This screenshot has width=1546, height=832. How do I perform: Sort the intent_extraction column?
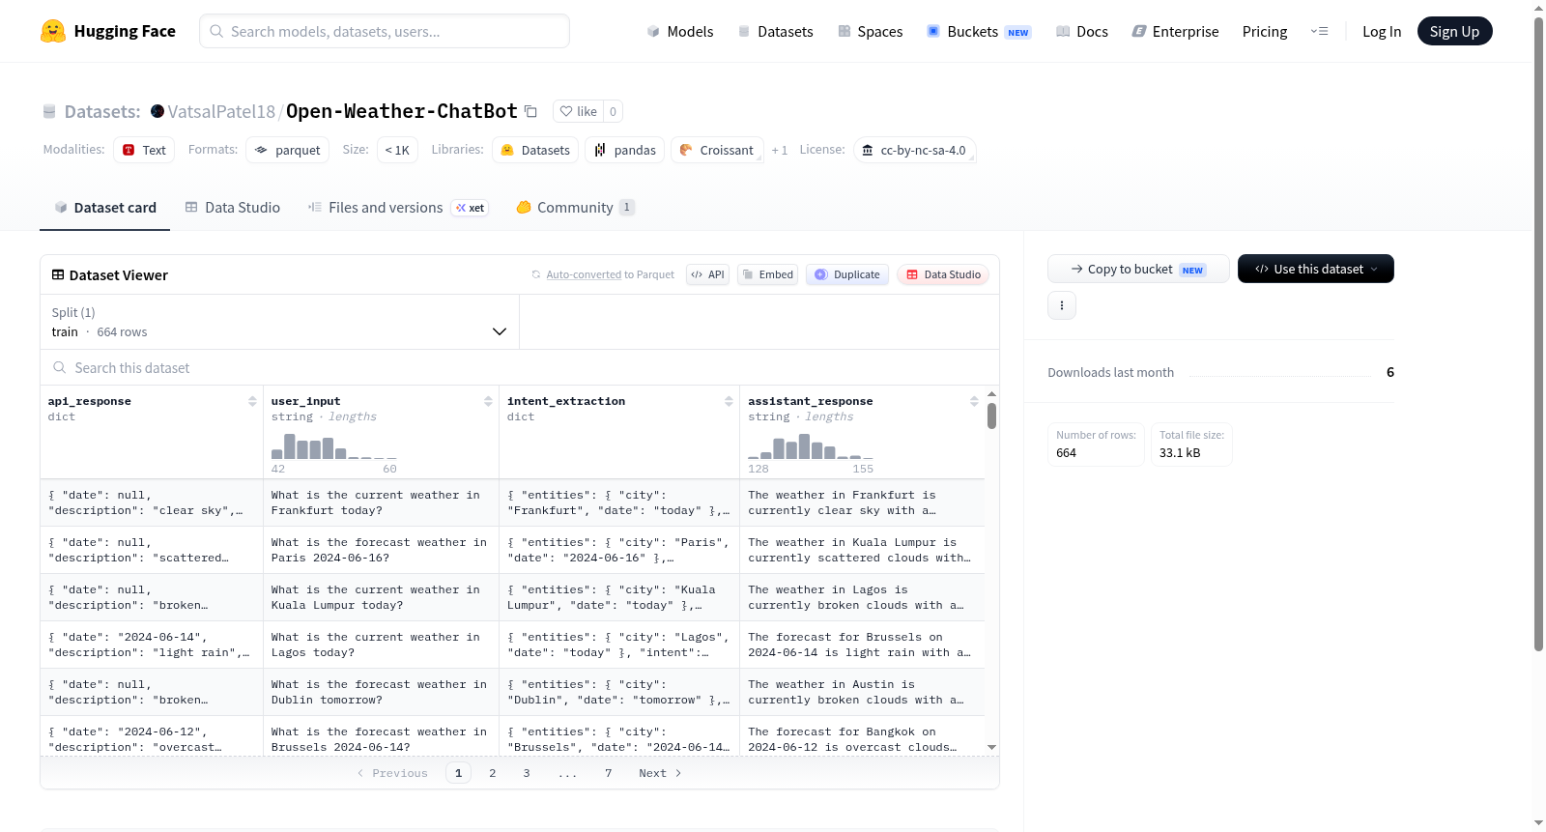(729, 401)
